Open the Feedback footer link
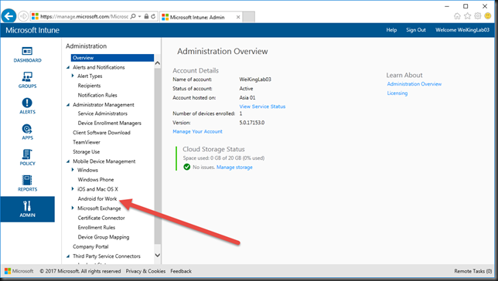 tap(181, 271)
